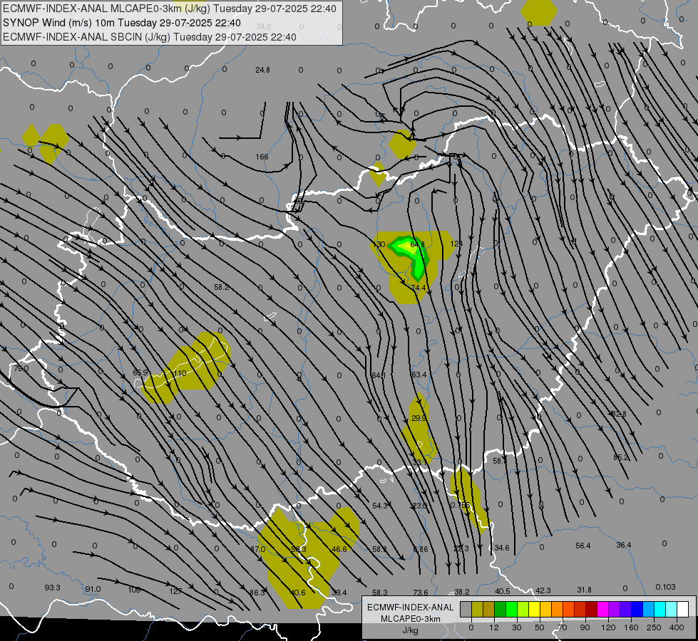Select the magenta swatch in the legend
The image size is (698, 641).
[x=602, y=609]
